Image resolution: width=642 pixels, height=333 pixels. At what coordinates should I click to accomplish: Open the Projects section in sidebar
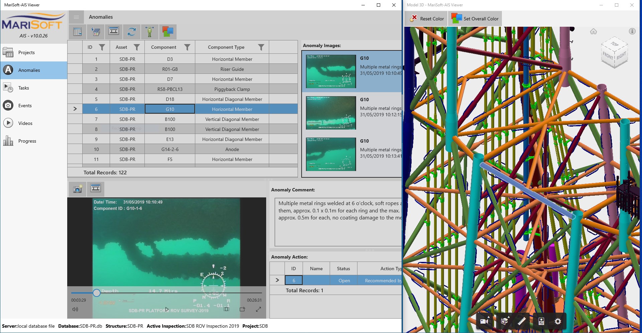26,52
